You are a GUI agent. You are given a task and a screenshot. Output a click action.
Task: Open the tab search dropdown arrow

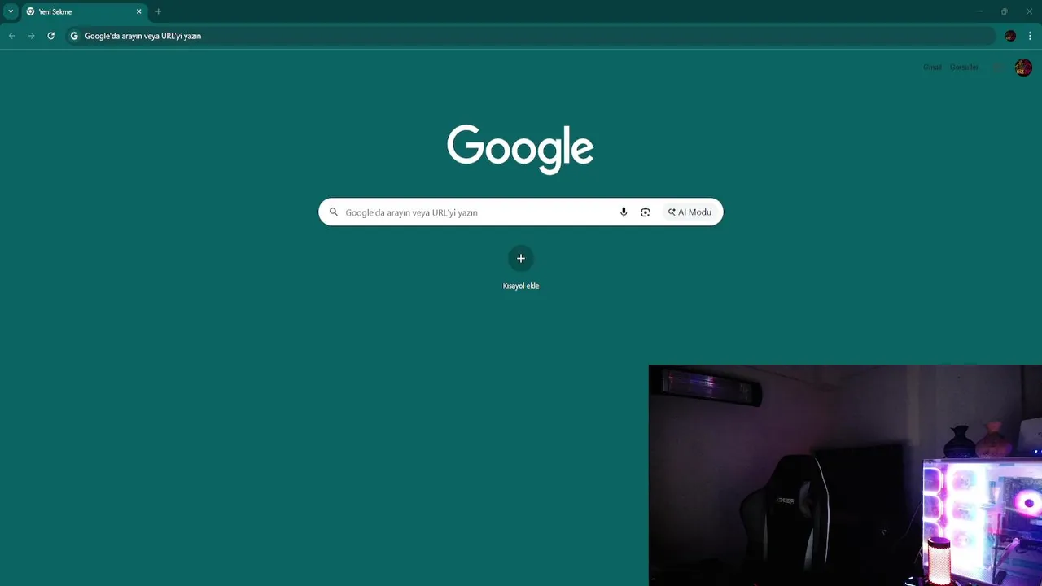pos(11,11)
